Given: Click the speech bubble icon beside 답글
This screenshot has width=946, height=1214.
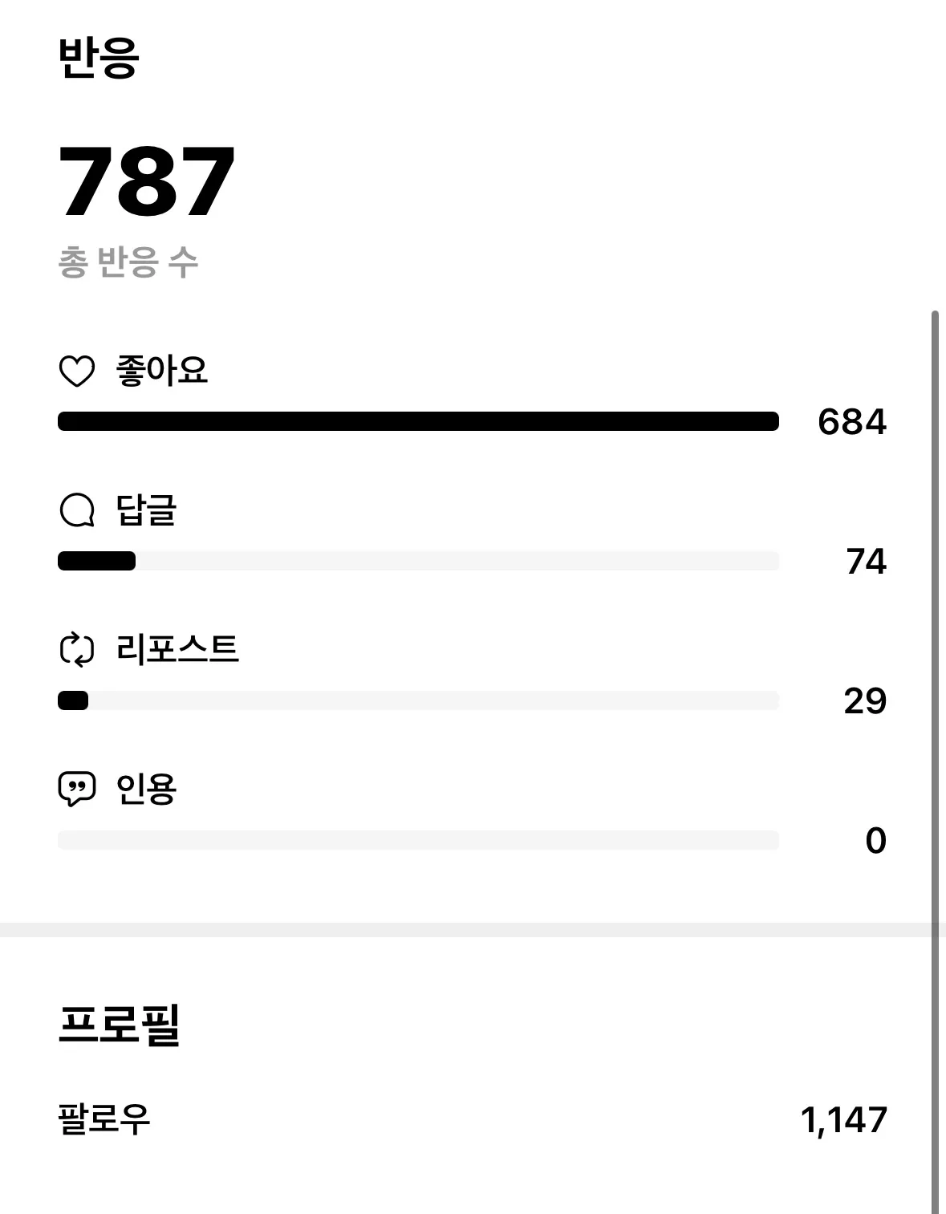Looking at the screenshot, I should point(77,510).
